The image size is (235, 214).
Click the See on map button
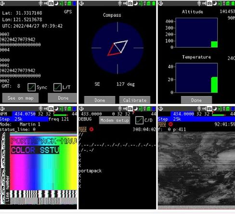20,98
